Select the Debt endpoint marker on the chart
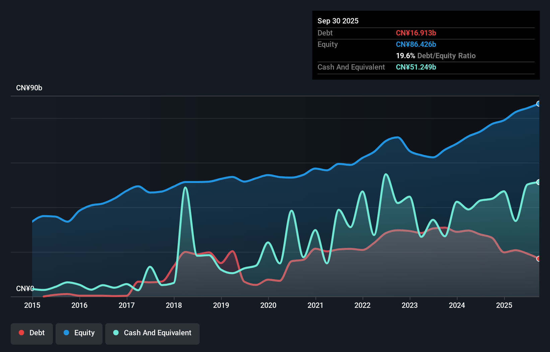Viewport: 550px width, 352px height. tap(538, 258)
